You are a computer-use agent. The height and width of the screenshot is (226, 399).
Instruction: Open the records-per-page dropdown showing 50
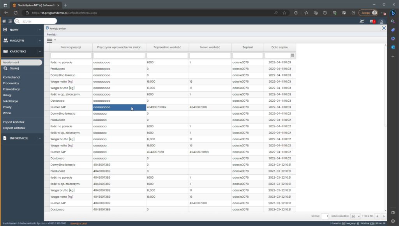pos(355,216)
